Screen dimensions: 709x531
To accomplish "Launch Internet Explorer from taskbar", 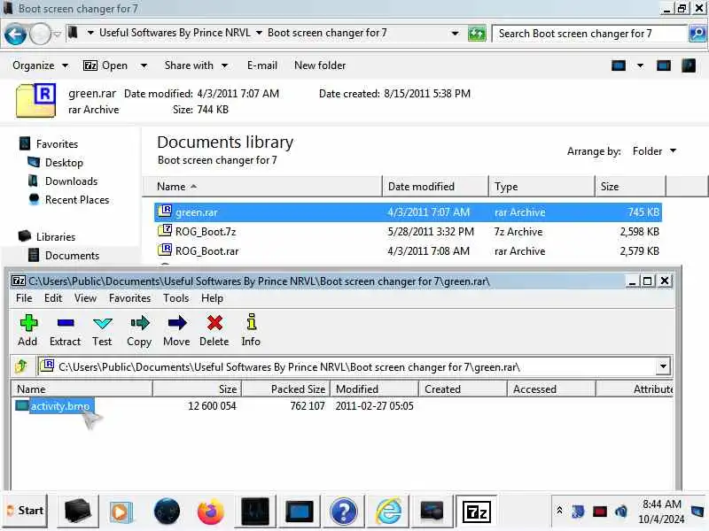I will 388,512.
